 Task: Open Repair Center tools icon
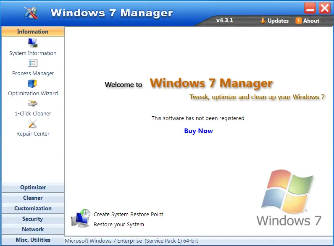[33, 124]
